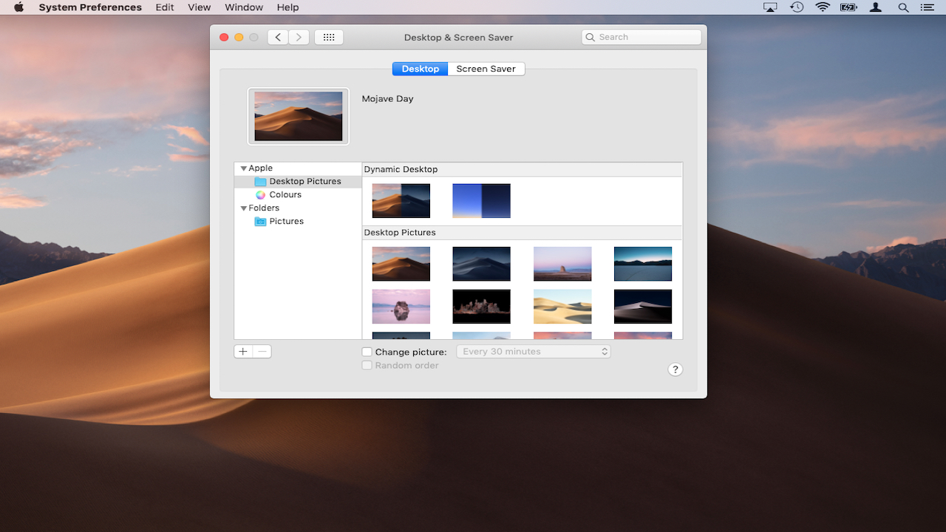This screenshot has width=946, height=532.
Task: Open the Wi-Fi status menu
Action: coord(823,7)
